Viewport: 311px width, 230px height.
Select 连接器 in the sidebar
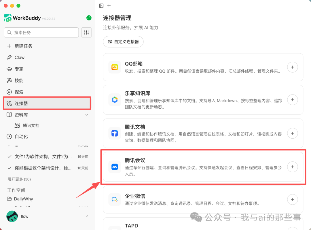(47, 103)
